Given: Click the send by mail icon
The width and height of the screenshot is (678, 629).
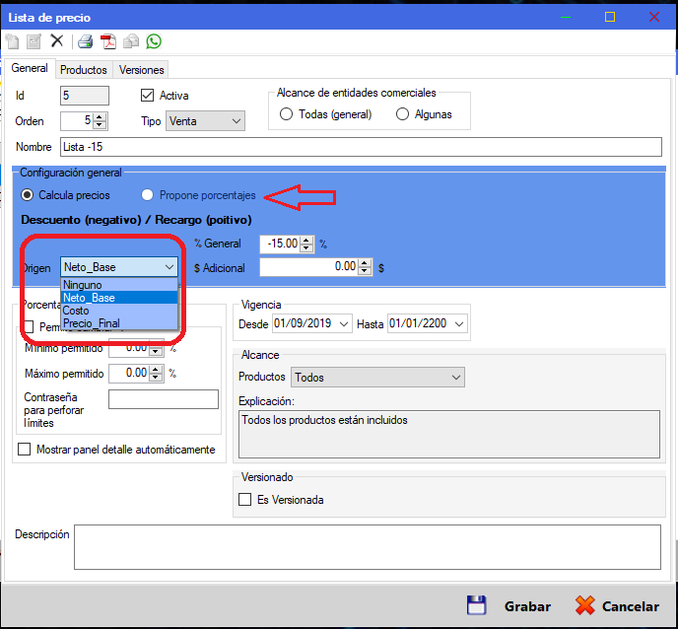Looking at the screenshot, I should [131, 41].
